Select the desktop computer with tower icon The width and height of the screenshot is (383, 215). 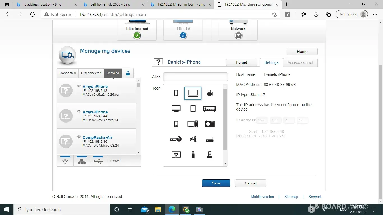click(193, 124)
